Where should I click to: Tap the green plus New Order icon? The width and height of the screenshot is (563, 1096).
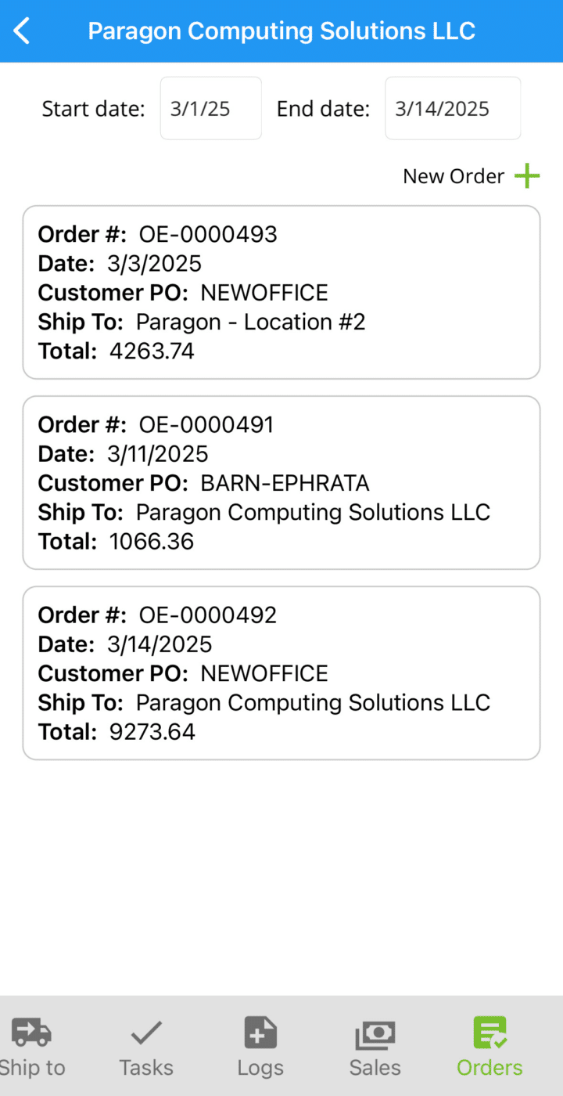[527, 176]
